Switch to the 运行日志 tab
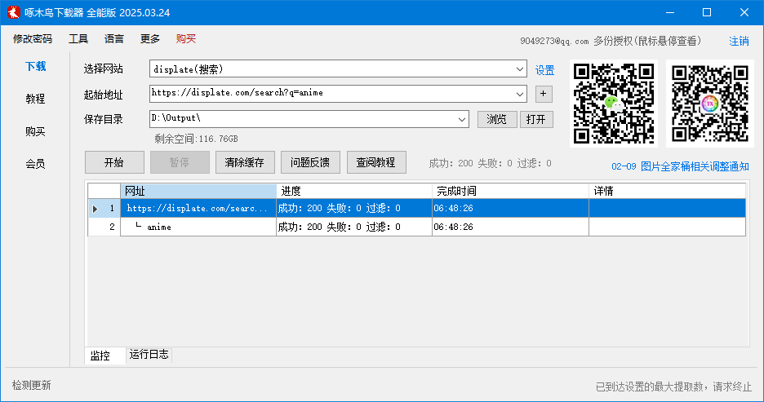Image resolution: width=764 pixels, height=402 pixels. [149, 355]
